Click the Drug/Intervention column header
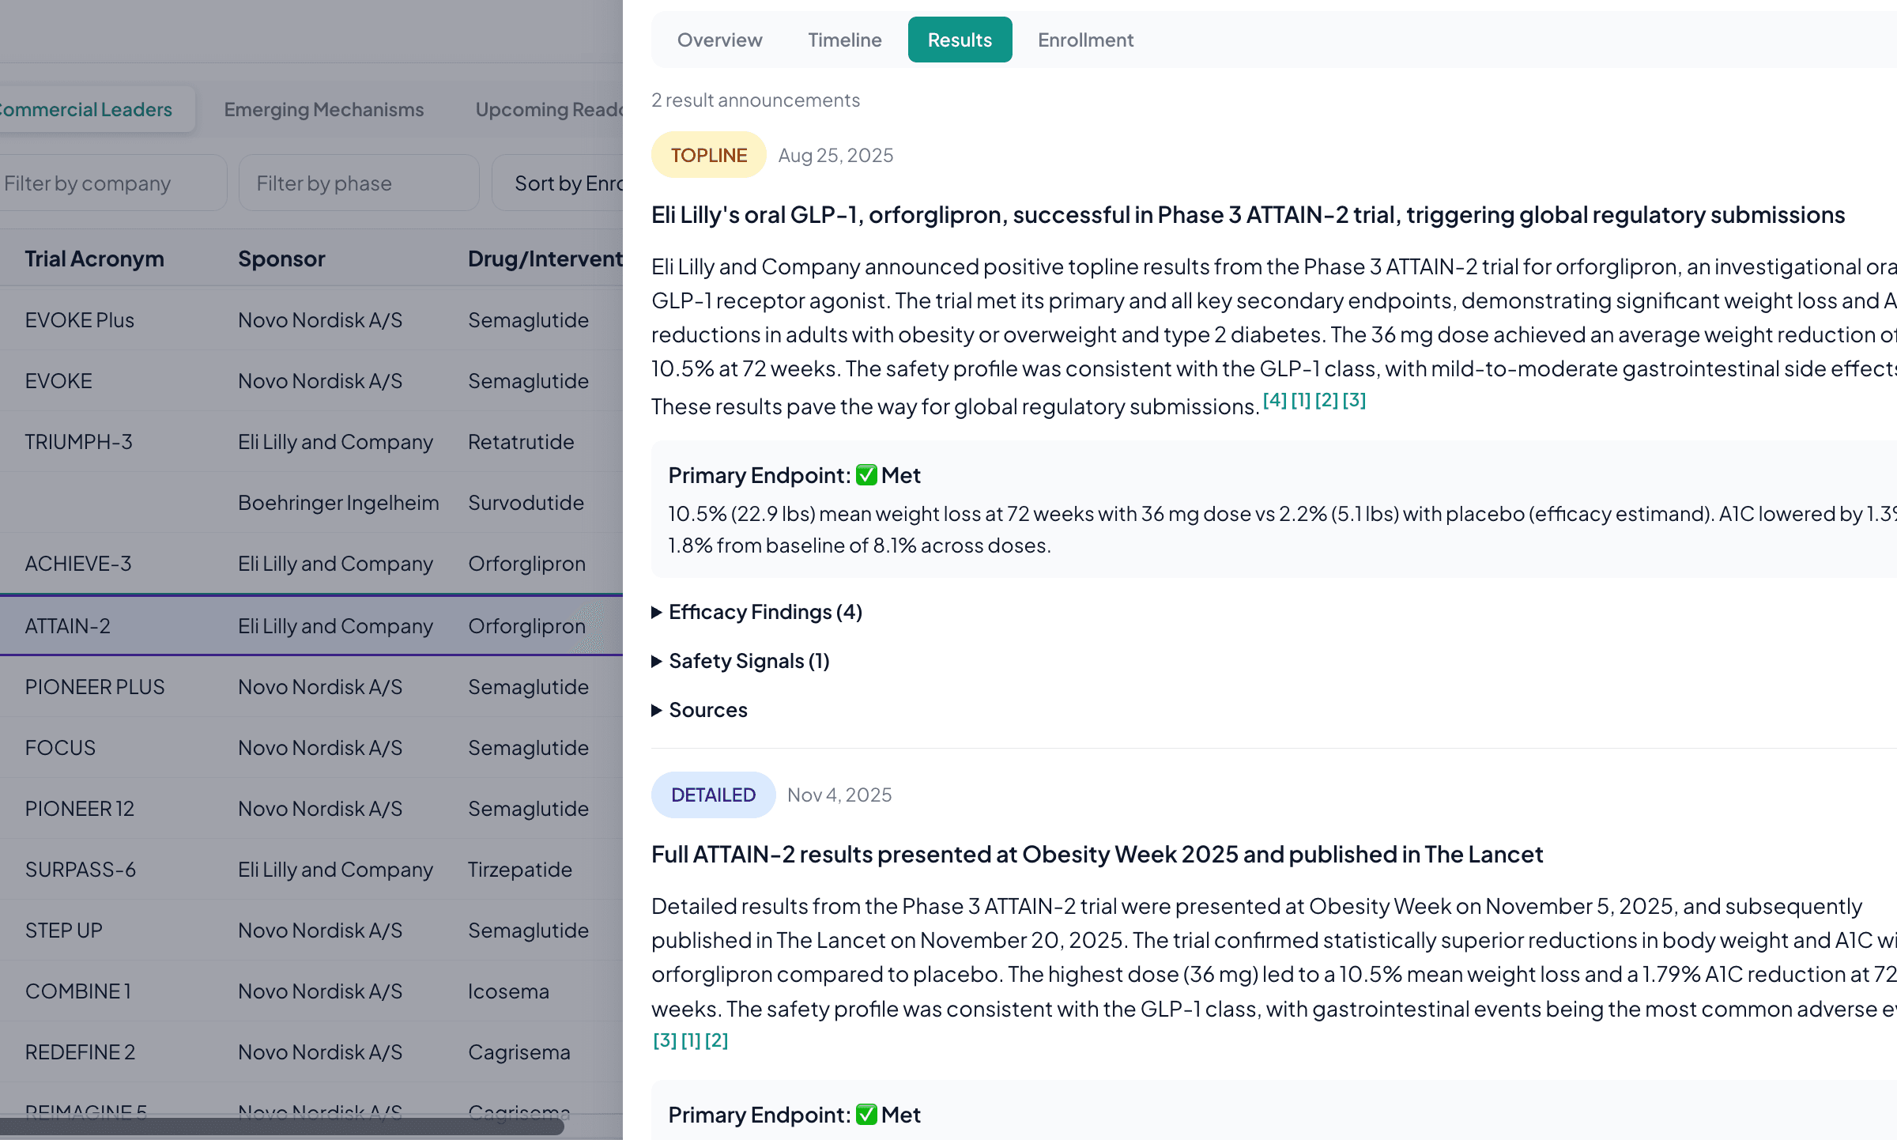 point(545,259)
